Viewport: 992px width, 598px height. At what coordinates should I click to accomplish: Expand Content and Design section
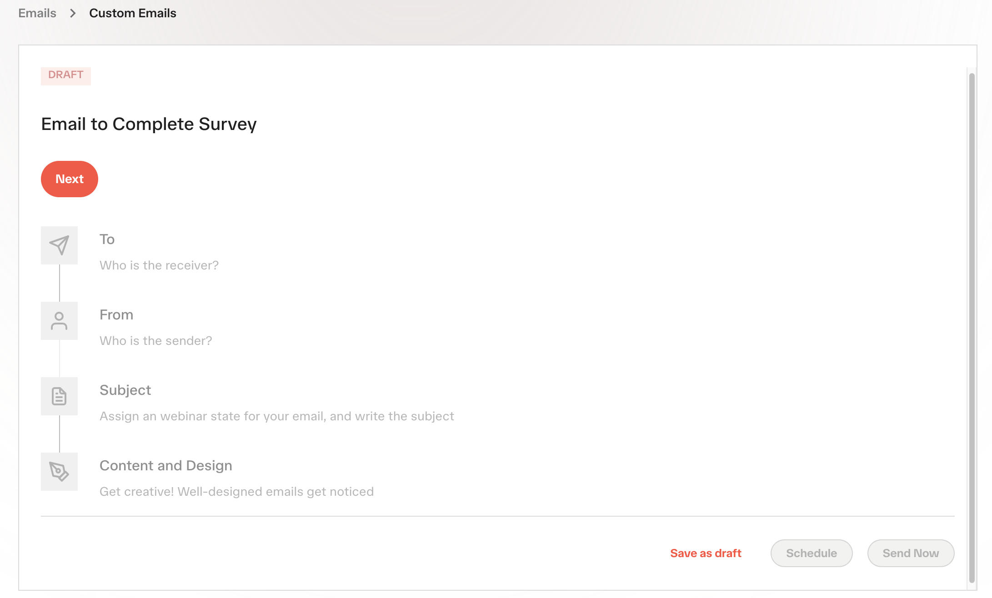(x=166, y=466)
